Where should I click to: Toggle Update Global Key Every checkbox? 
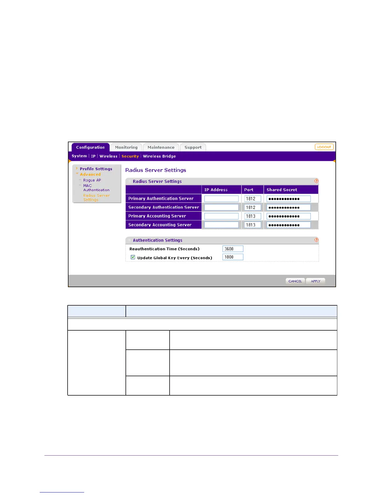133,257
